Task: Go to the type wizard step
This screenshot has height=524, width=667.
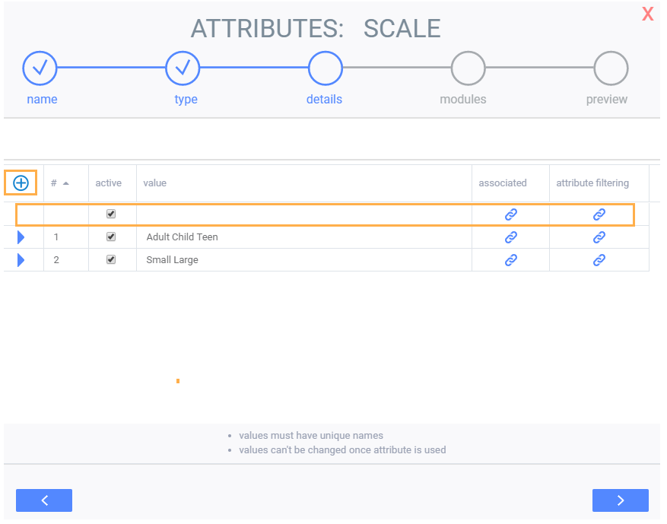Action: pos(183,68)
